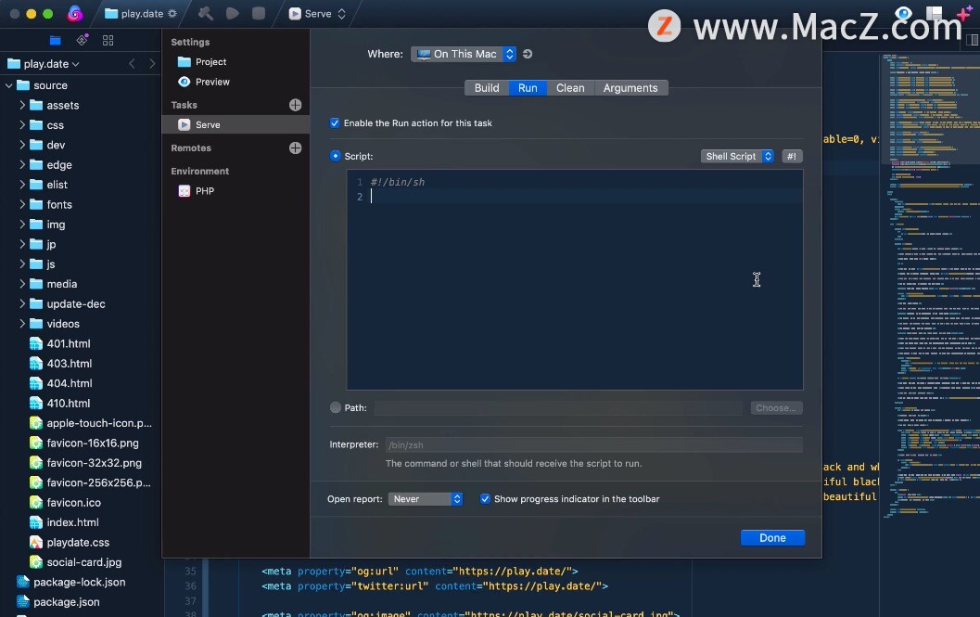Click the play.date project tab in toolbar
The image size is (980, 617).
141,14
